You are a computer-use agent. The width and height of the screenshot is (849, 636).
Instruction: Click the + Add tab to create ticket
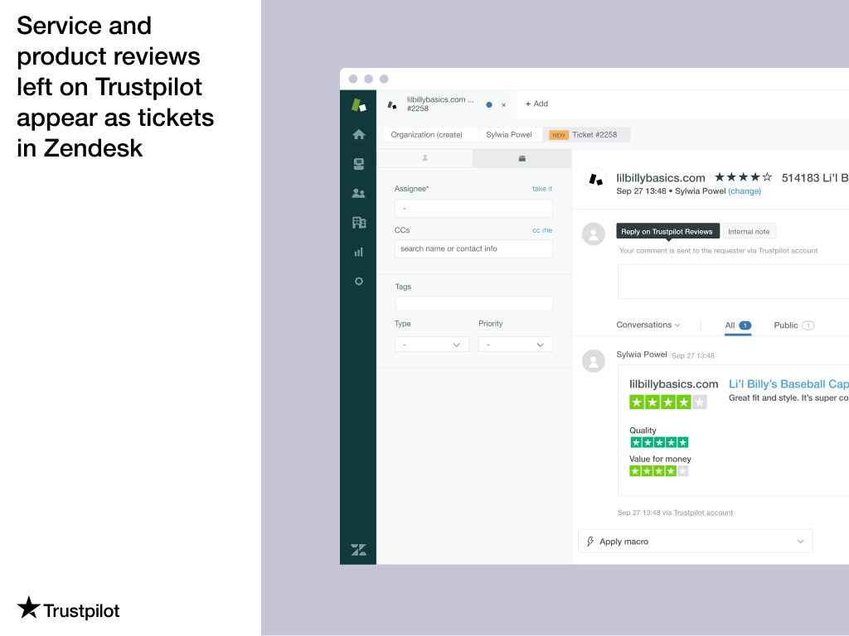[x=536, y=104]
